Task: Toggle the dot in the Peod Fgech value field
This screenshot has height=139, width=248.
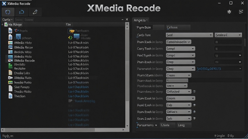Action: [x=240, y=55]
